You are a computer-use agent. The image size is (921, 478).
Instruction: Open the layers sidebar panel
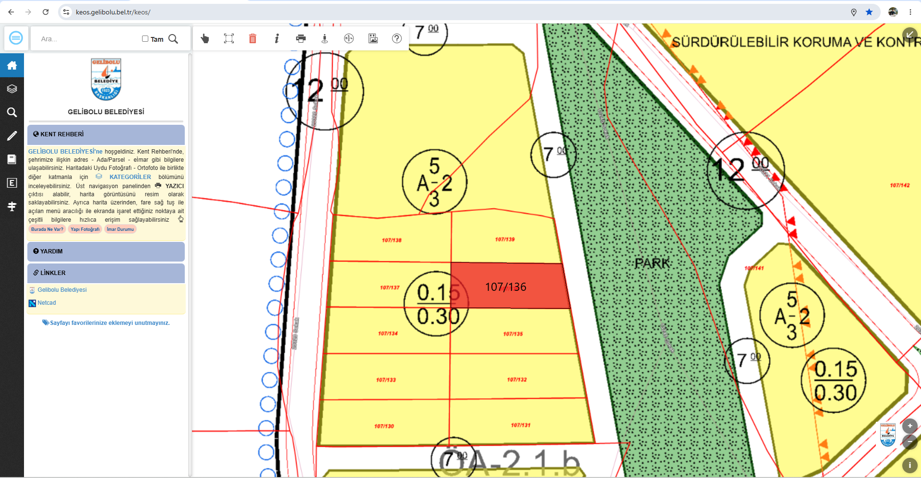(x=12, y=89)
